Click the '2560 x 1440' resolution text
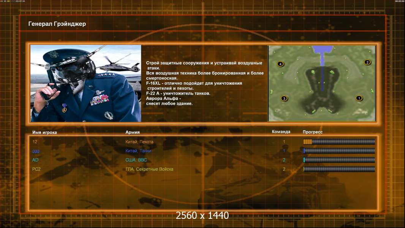 click(x=202, y=215)
